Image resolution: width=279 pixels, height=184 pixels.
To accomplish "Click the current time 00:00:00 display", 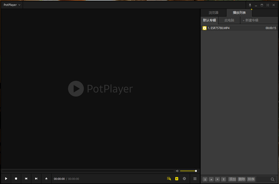I will pos(59,179).
